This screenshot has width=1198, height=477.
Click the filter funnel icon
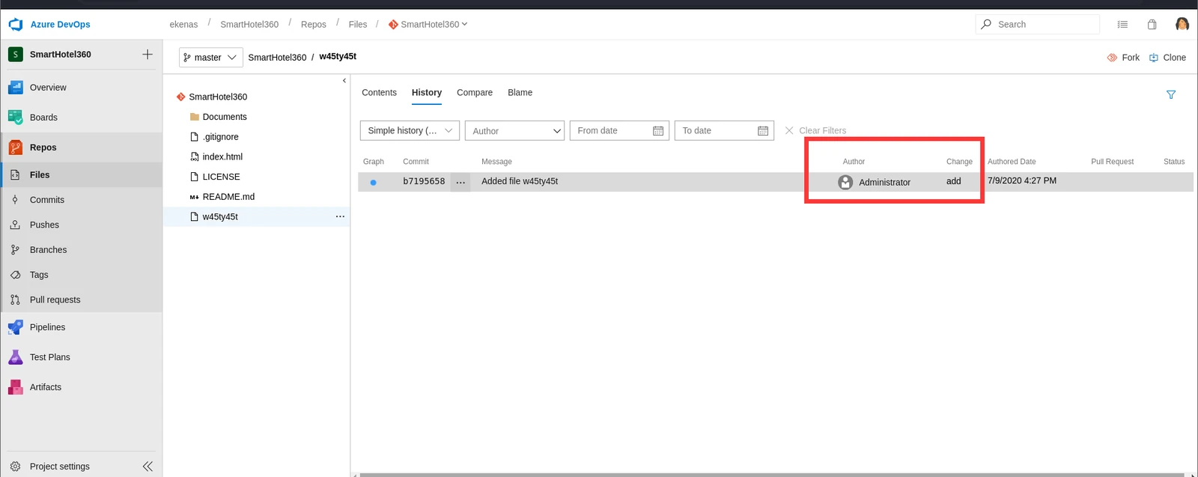1171,94
